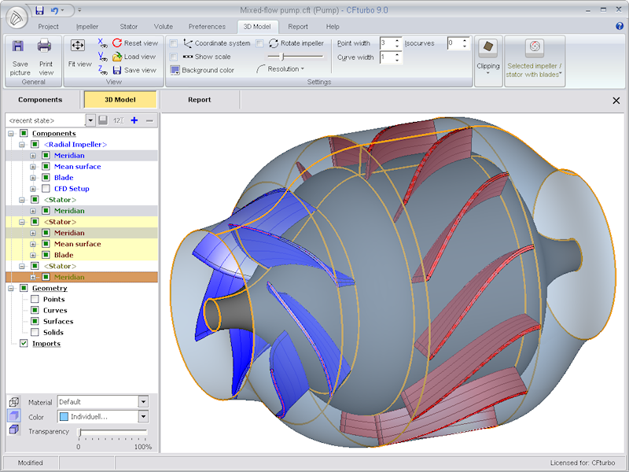Align view along Y axis
This screenshot has height=472, width=629.
coord(102,57)
